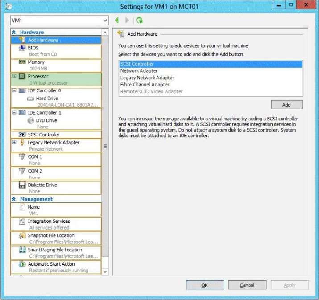This screenshot has height=300, width=319.
Task: Click the Add Hardware icon in sidebar
Action: (x=22, y=40)
